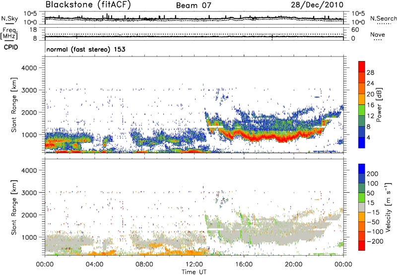Click the 'Time UT' axis title
This screenshot has width=397, height=275.
click(x=194, y=272)
